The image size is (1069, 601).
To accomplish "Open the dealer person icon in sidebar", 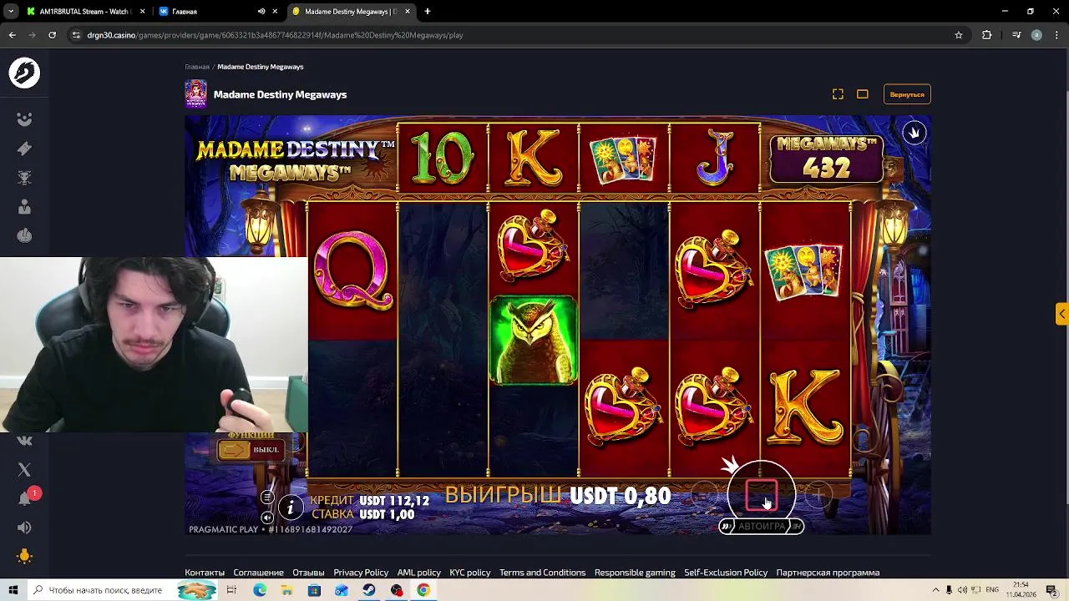I will 24,206.
